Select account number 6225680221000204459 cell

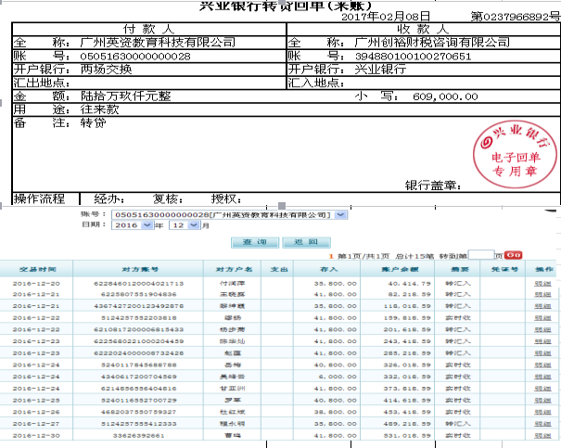[139, 341]
